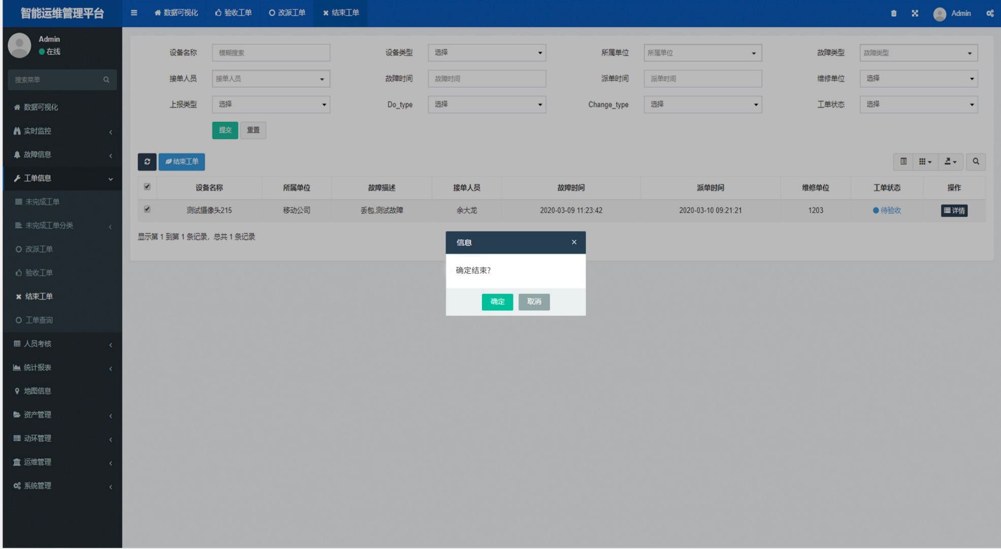Open Change_type dropdown
1001x549 pixels.
point(703,105)
